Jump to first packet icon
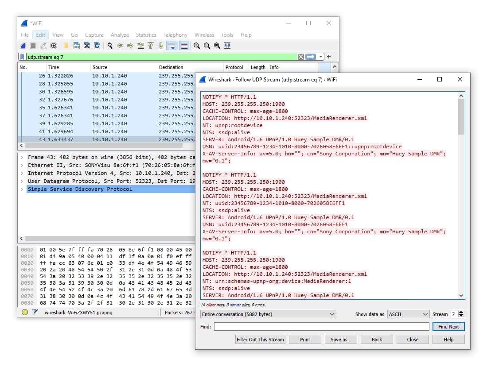The width and height of the screenshot is (495, 367). coord(151,46)
